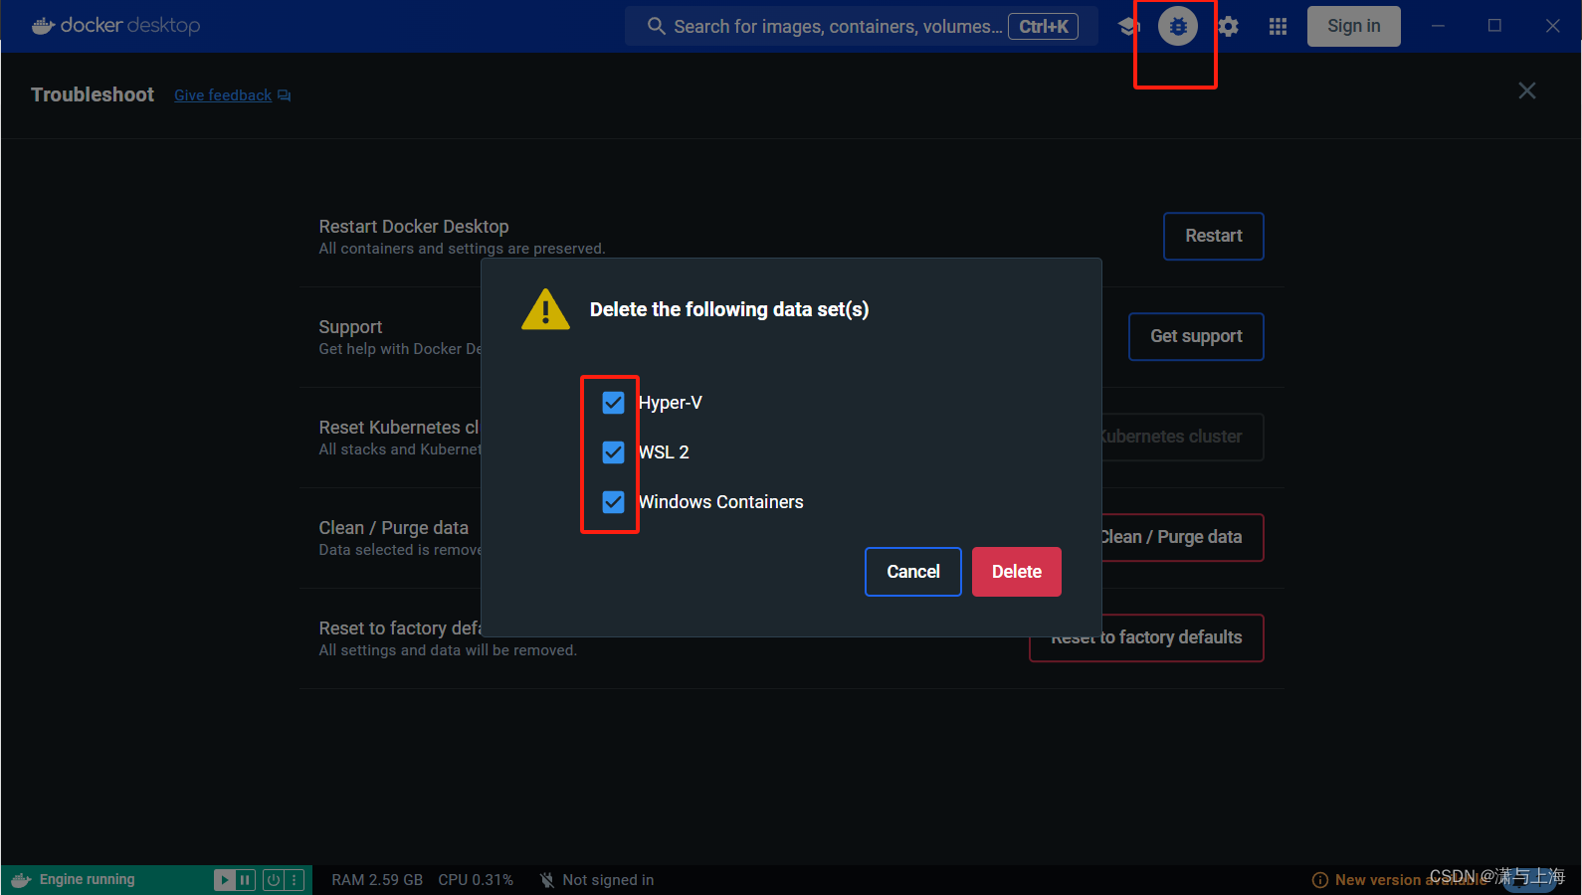Uncheck the Windows Containers checkbox
The width and height of the screenshot is (1582, 895).
tap(613, 502)
